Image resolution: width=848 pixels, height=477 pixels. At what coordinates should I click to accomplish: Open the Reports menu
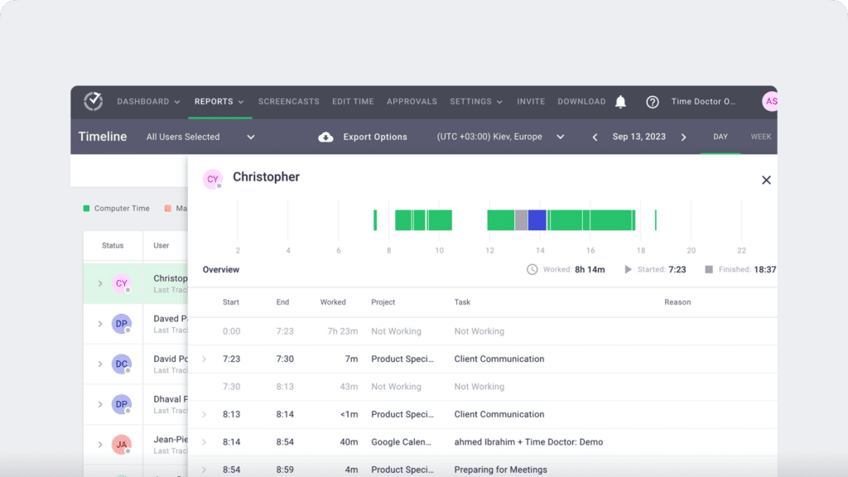click(x=219, y=102)
